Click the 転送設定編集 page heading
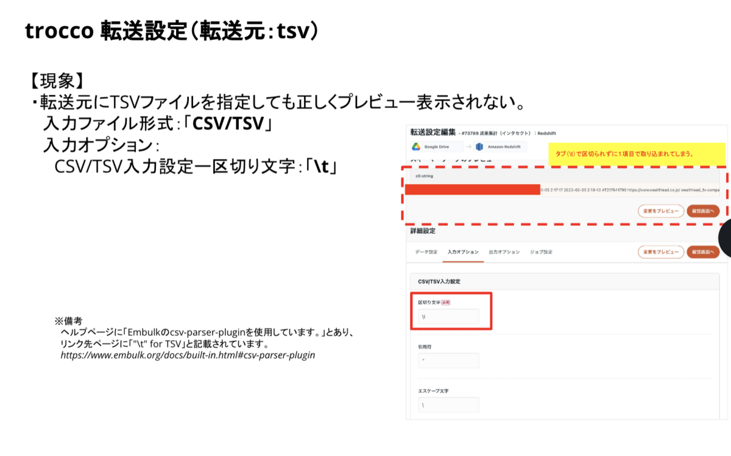Screen dimensions: 731x456 pyautogui.click(x=433, y=132)
